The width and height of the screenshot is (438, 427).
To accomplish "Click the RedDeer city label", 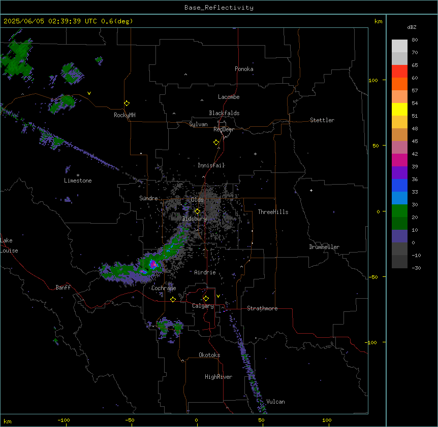I will (x=224, y=129).
